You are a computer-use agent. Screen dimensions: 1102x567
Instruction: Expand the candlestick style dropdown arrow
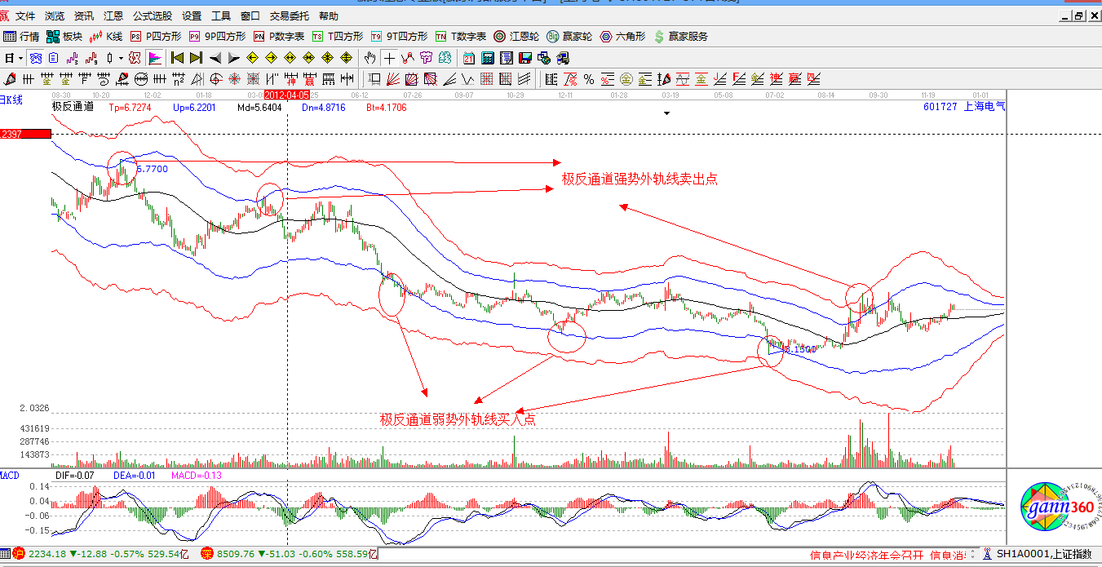[121, 58]
